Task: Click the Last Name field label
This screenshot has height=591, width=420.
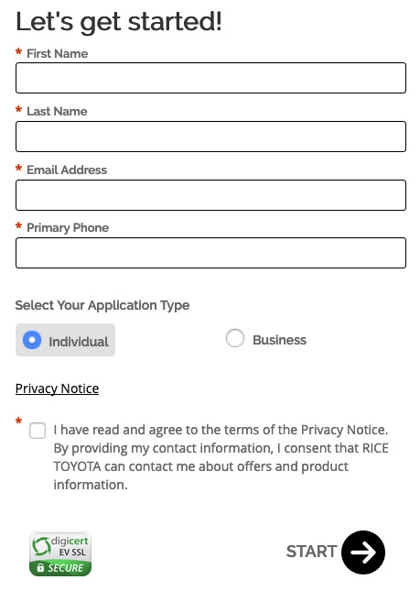Action: [57, 111]
